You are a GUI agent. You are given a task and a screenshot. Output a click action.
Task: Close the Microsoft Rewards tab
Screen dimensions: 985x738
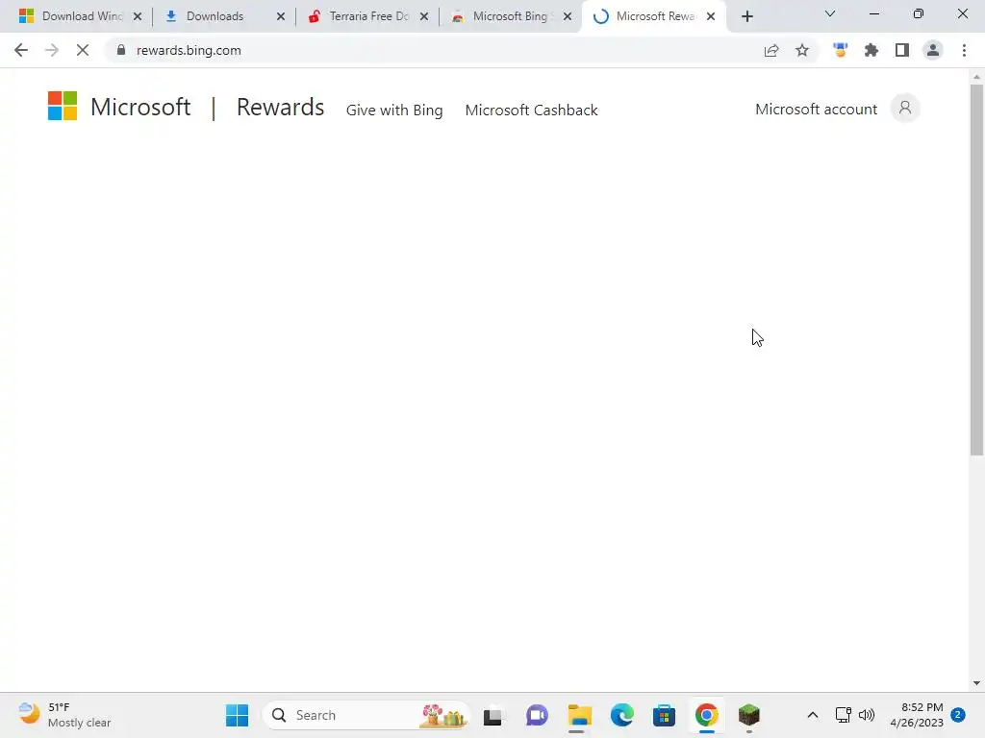pyautogui.click(x=711, y=16)
